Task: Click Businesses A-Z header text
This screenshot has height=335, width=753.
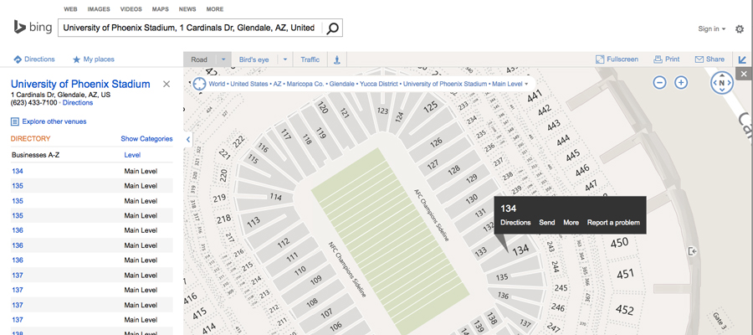Action: pos(35,155)
